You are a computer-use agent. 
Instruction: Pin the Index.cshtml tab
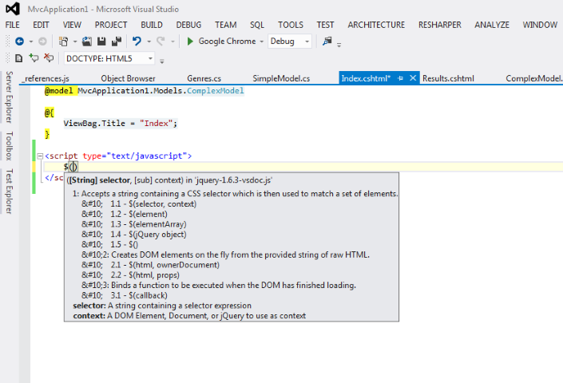(x=400, y=78)
